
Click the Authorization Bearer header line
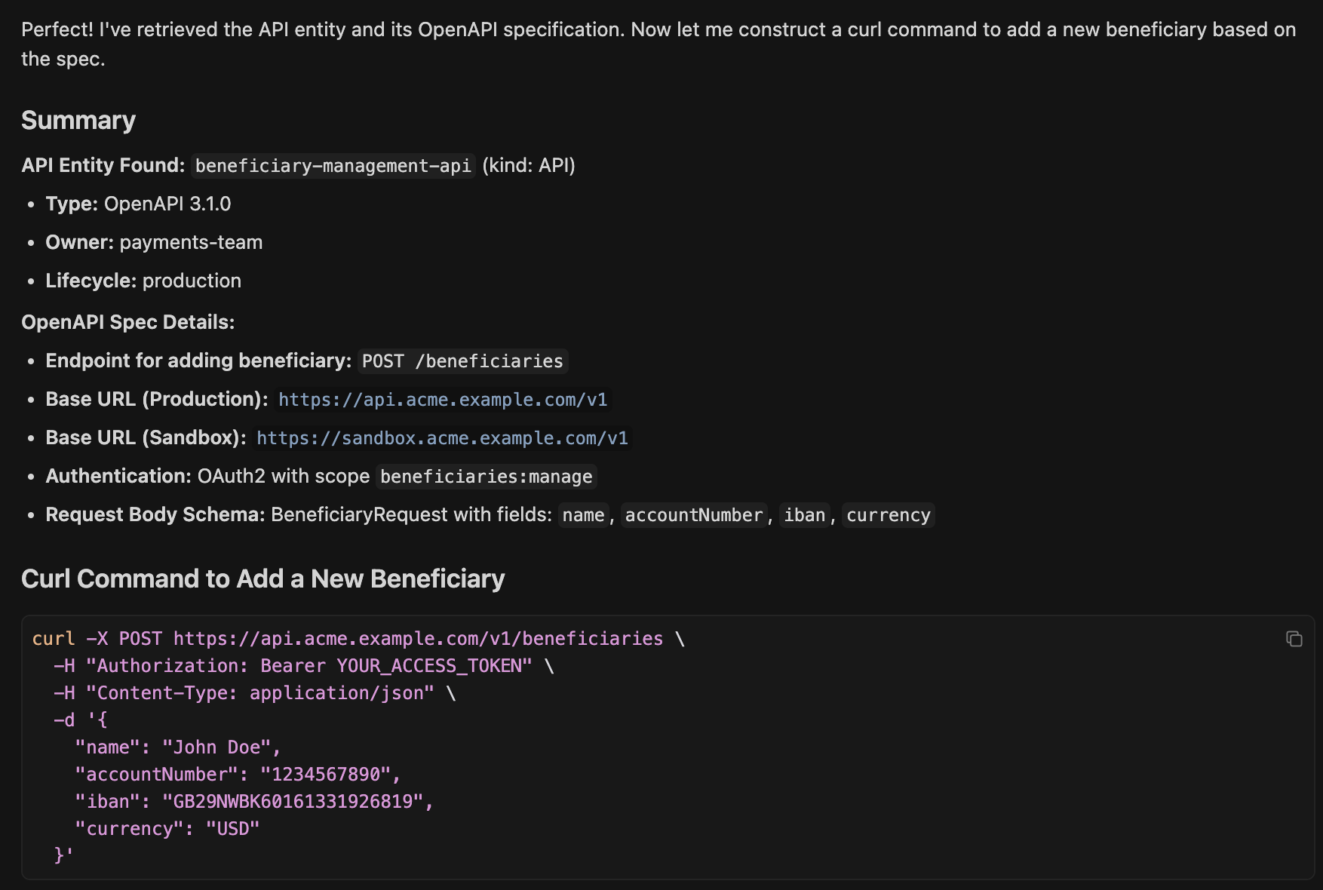(302, 665)
